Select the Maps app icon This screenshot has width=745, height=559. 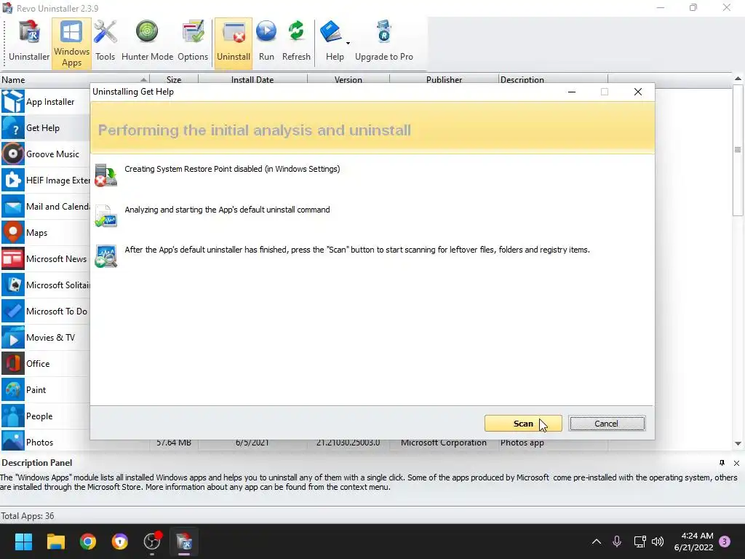(13, 232)
